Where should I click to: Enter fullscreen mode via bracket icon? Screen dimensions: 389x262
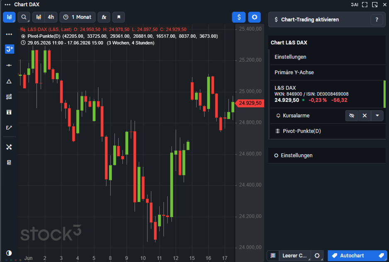365,5
